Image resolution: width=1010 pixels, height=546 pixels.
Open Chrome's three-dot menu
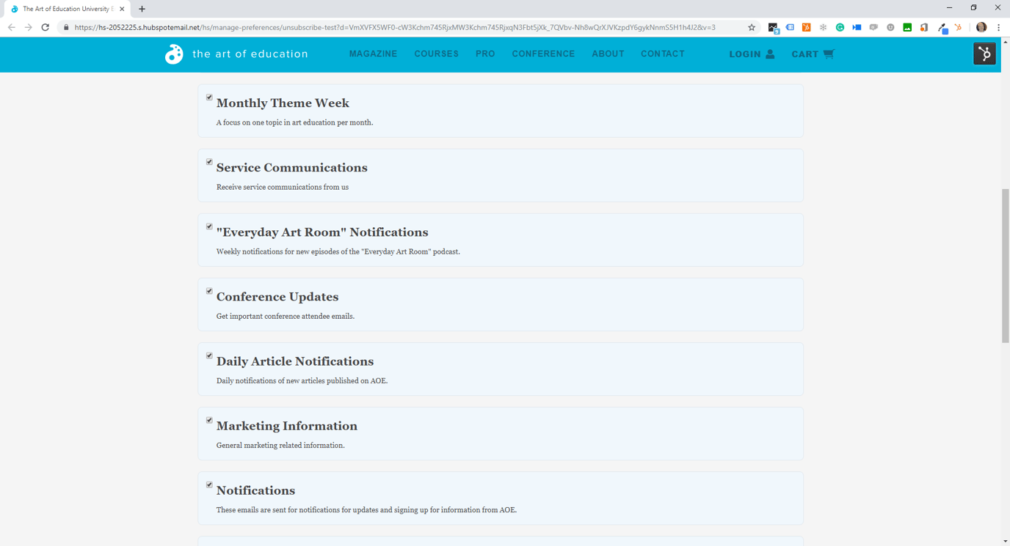(998, 27)
